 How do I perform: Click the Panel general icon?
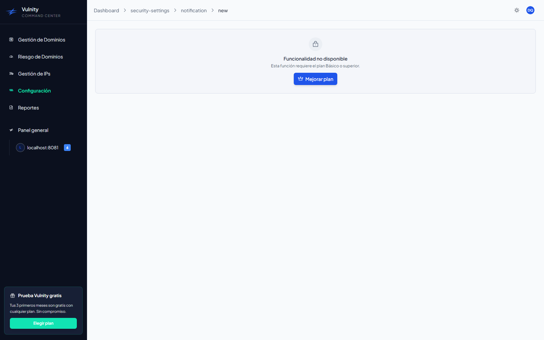point(11,130)
